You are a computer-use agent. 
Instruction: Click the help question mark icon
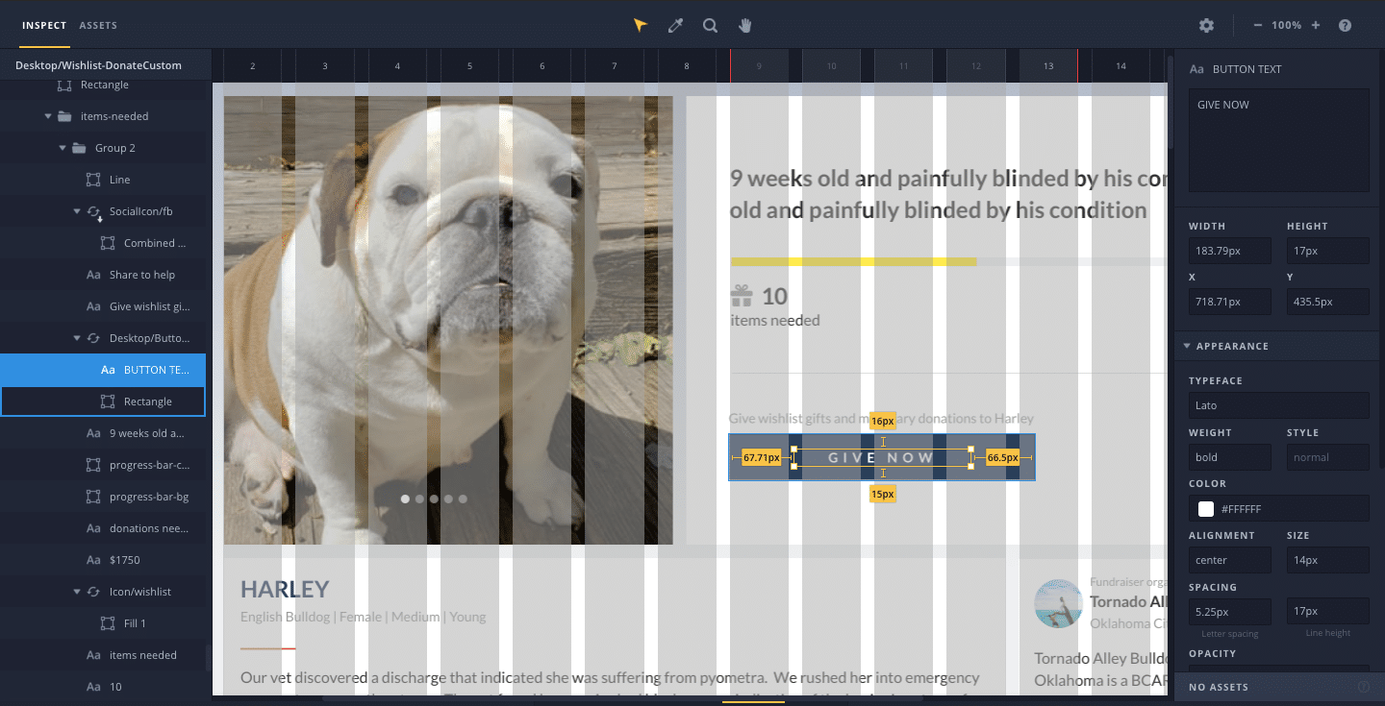pos(1345,25)
